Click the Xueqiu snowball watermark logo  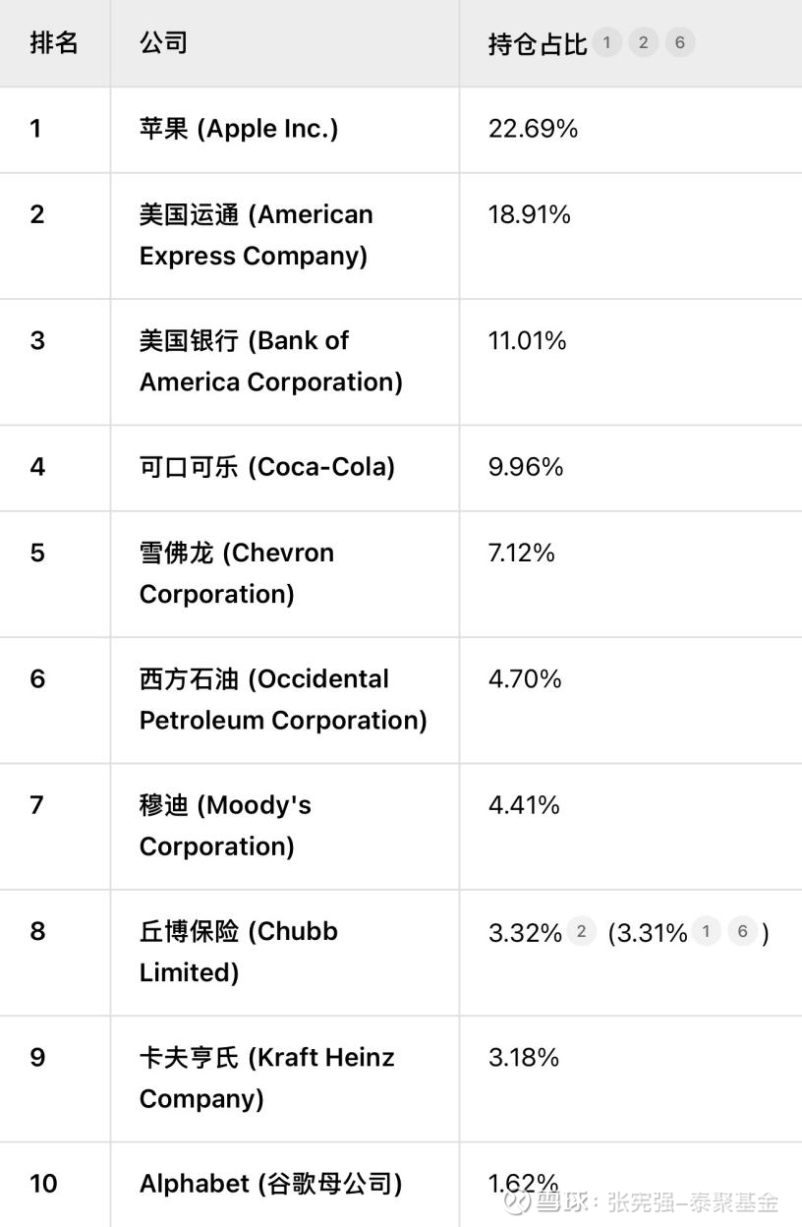coord(517,1200)
